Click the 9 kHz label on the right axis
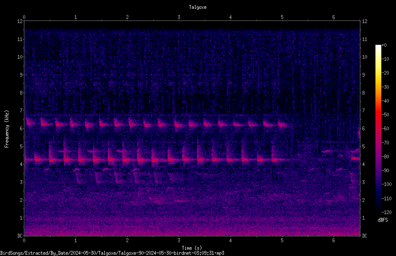Viewport: 396px width, 256px height. pyautogui.click(x=363, y=75)
